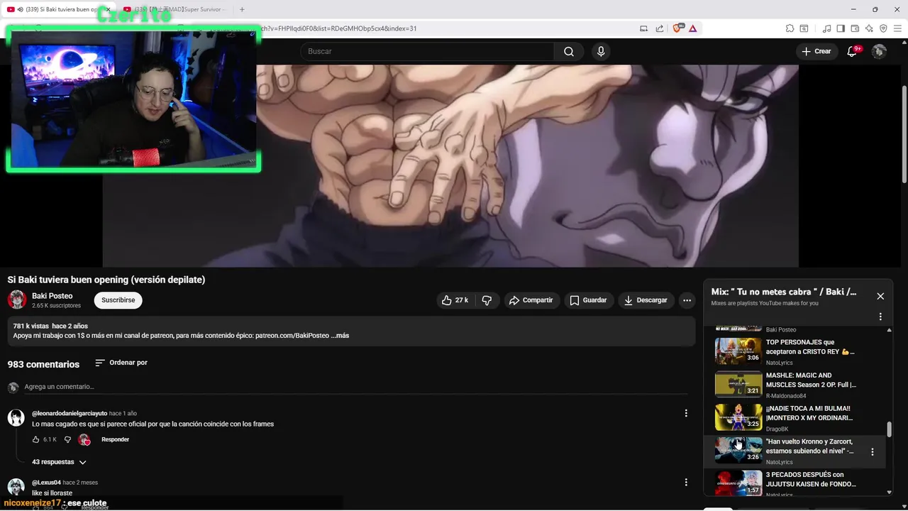The image size is (908, 511).
Task: Click the playlist scroll down arrow
Action: pos(890,492)
